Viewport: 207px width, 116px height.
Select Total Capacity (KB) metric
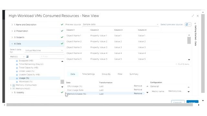(x=28, y=68)
